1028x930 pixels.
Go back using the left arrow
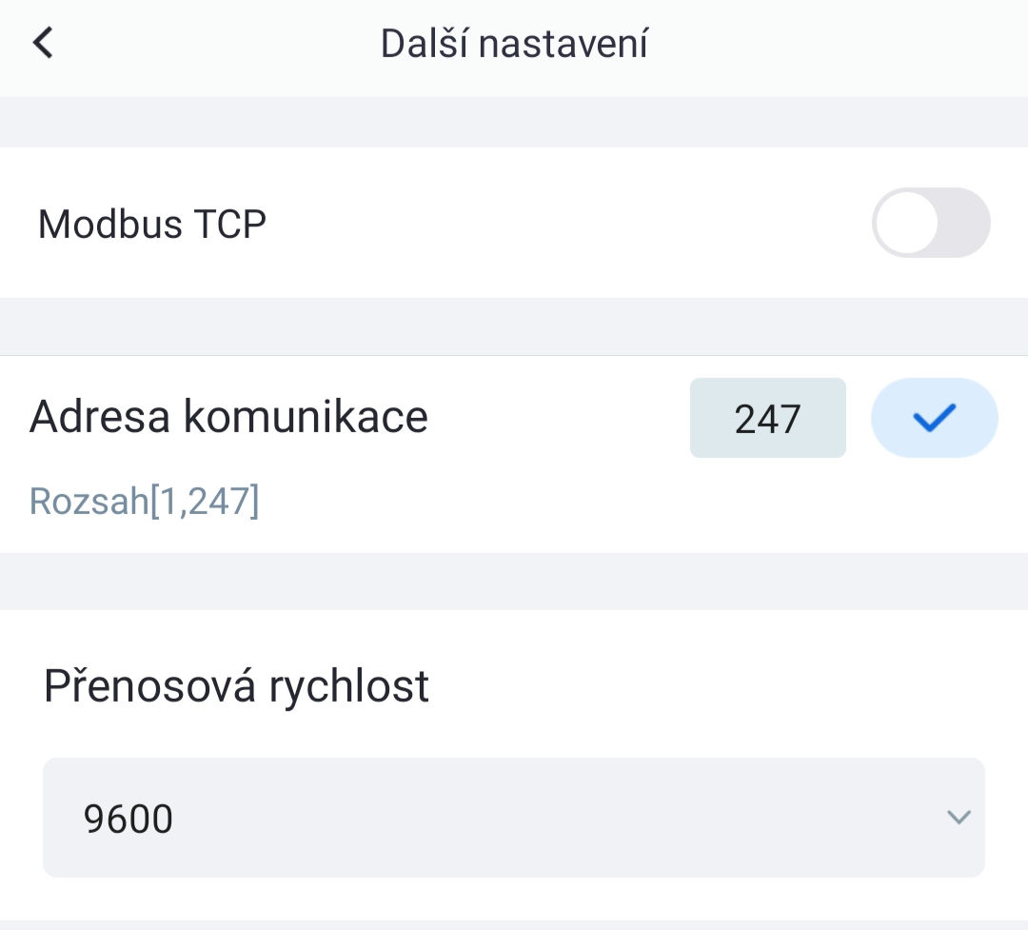point(43,44)
